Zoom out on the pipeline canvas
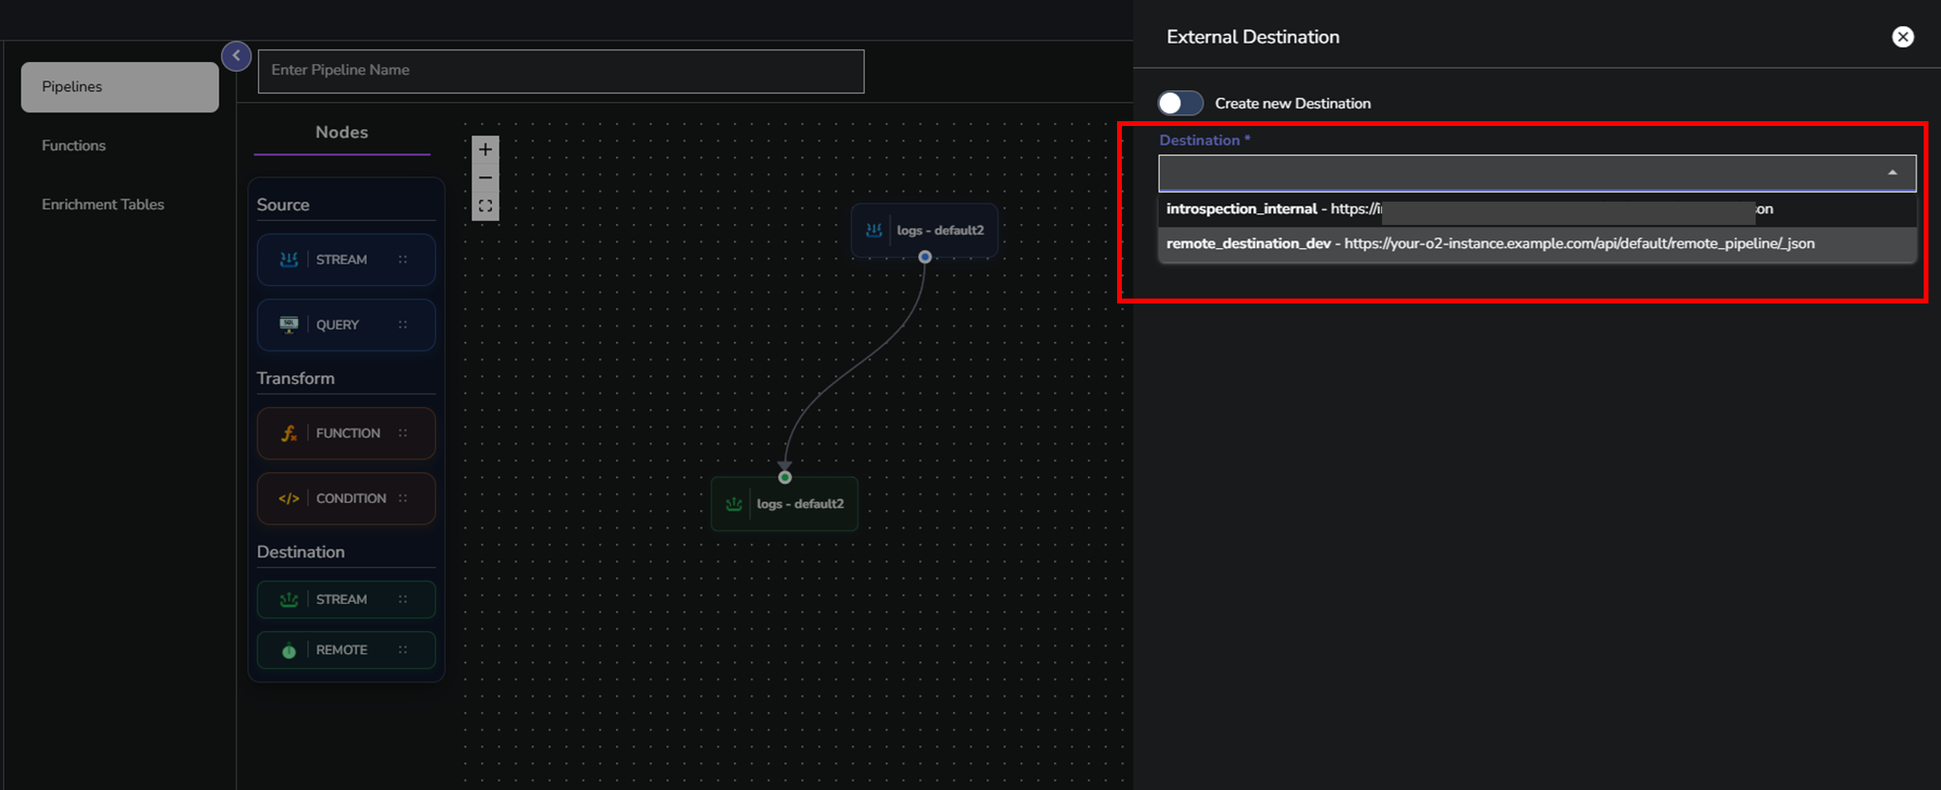 [x=485, y=178]
